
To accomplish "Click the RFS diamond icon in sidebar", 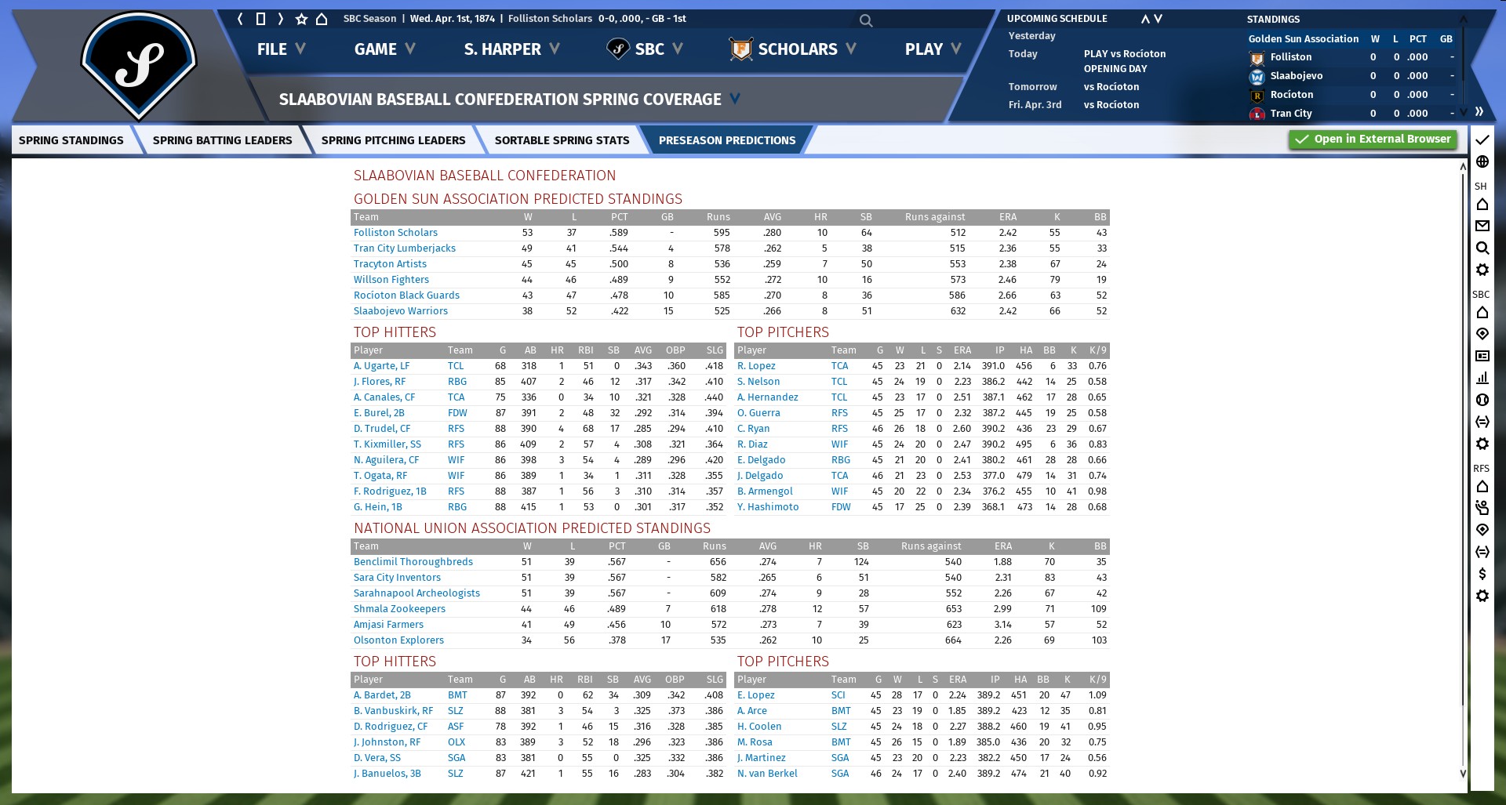I will [x=1482, y=530].
